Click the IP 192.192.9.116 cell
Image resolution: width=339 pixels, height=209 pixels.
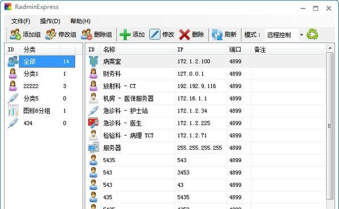pyautogui.click(x=197, y=86)
